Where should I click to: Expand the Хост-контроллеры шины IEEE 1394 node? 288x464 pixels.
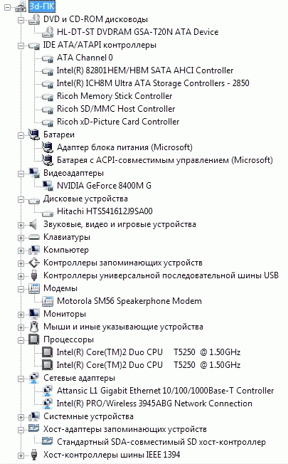tap(21, 455)
